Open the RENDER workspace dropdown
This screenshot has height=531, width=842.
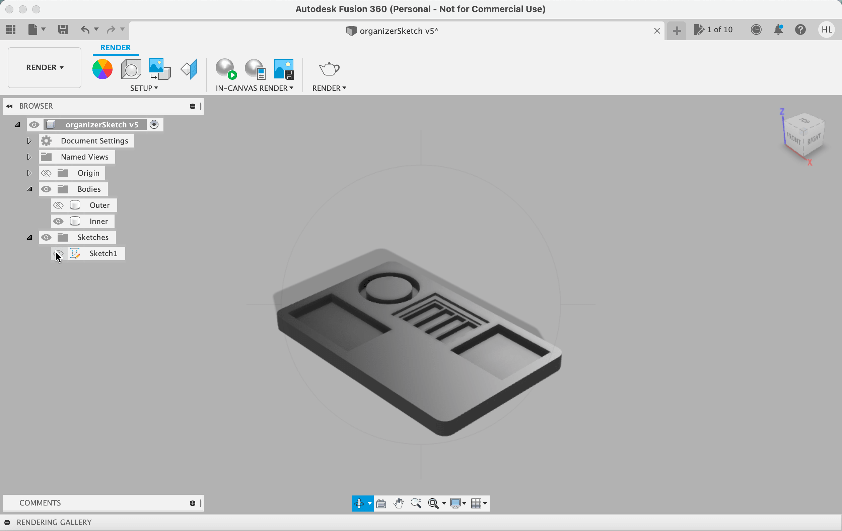point(45,68)
